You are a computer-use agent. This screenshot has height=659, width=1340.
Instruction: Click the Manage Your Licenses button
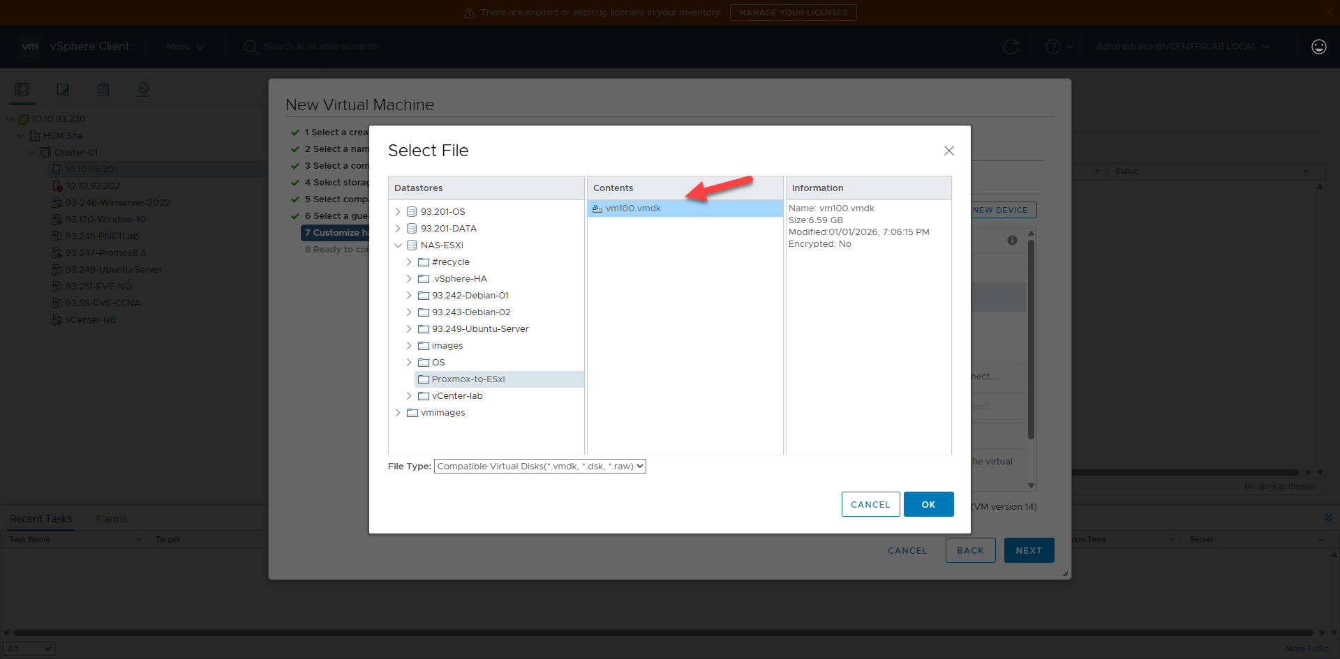[x=793, y=13]
